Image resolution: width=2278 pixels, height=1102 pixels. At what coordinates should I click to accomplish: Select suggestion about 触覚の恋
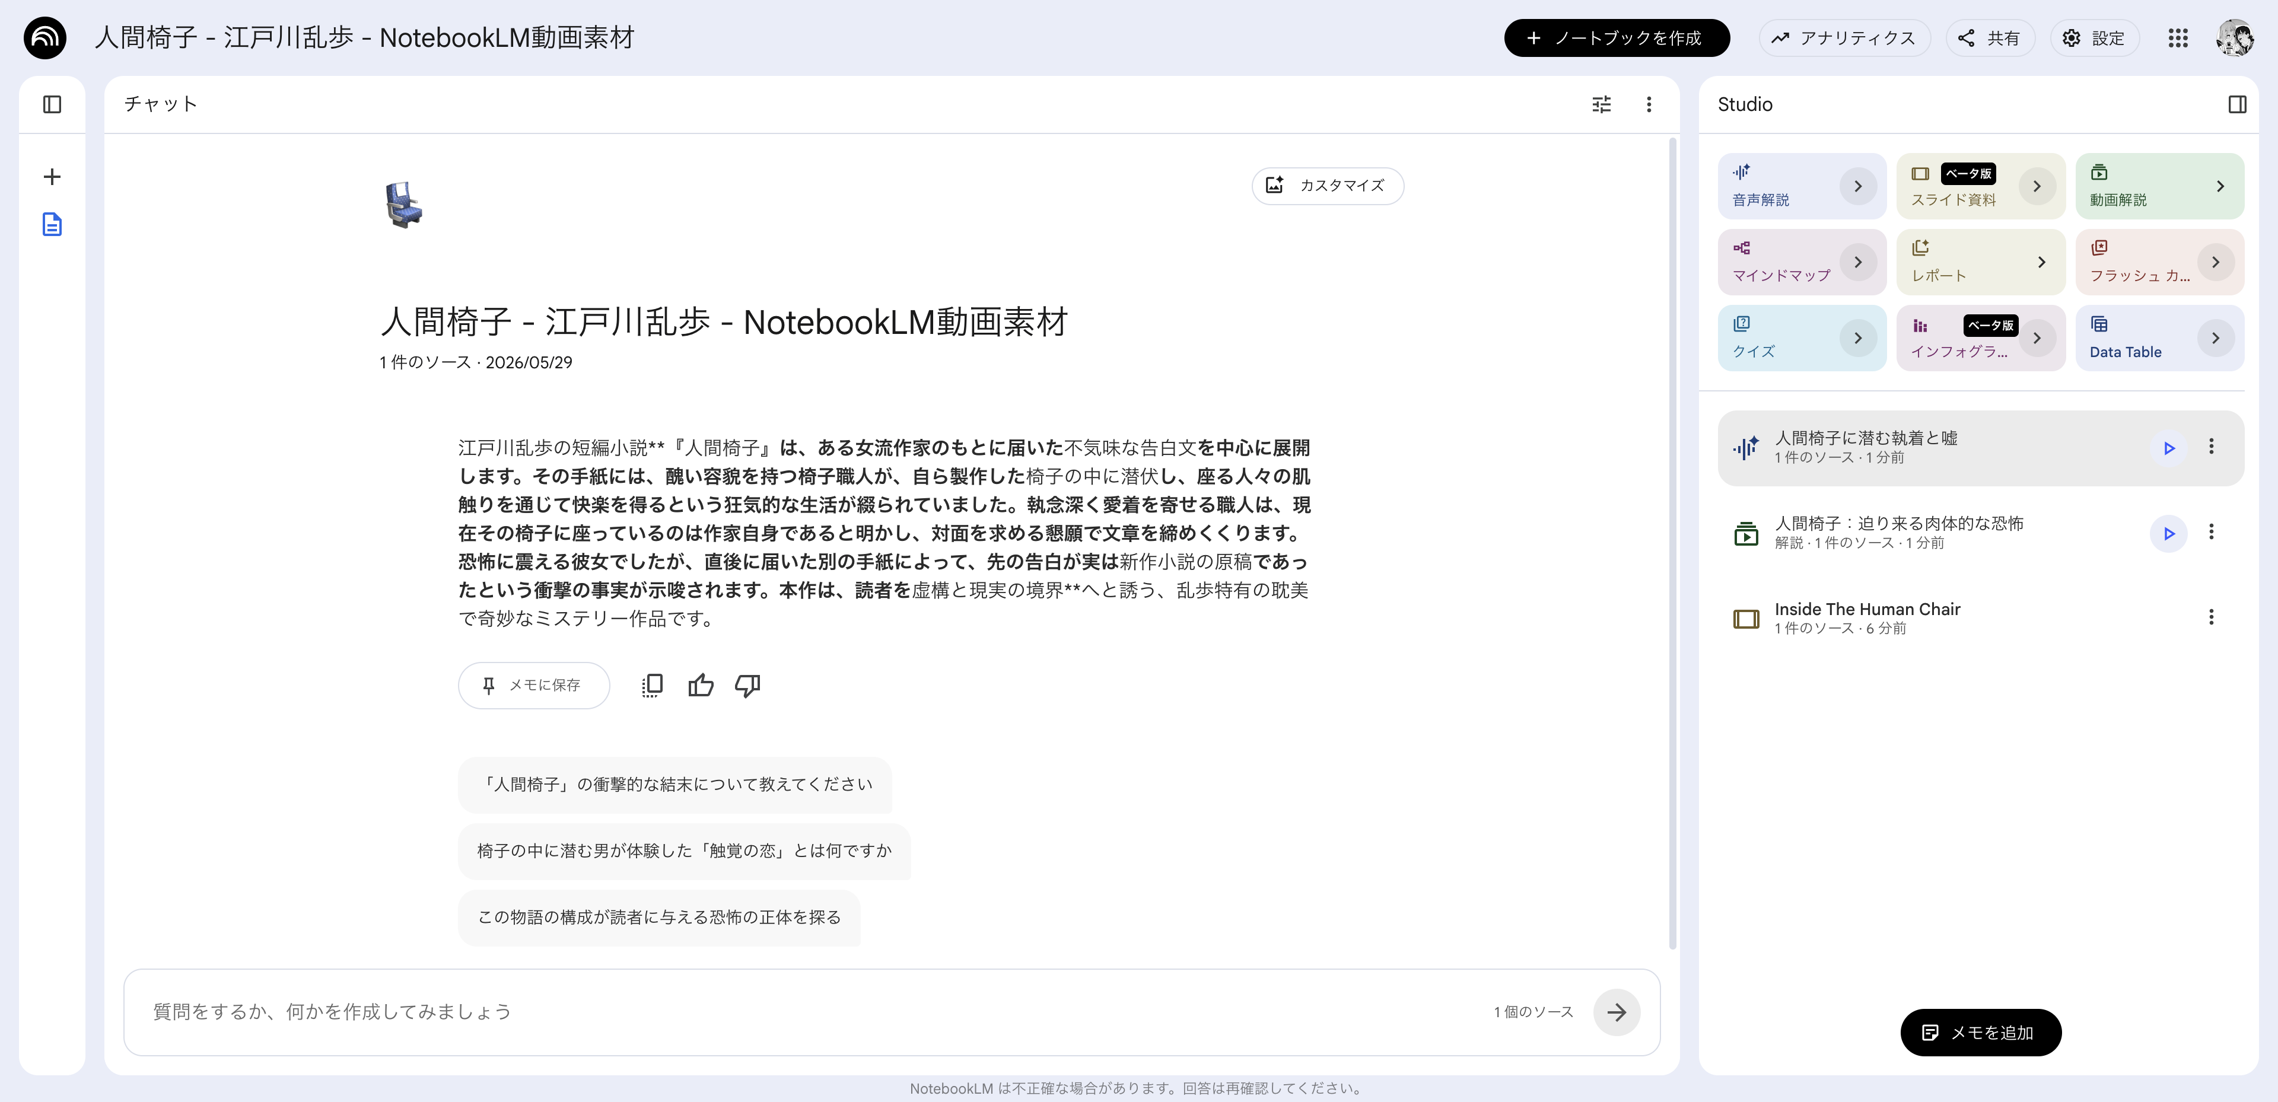685,851
